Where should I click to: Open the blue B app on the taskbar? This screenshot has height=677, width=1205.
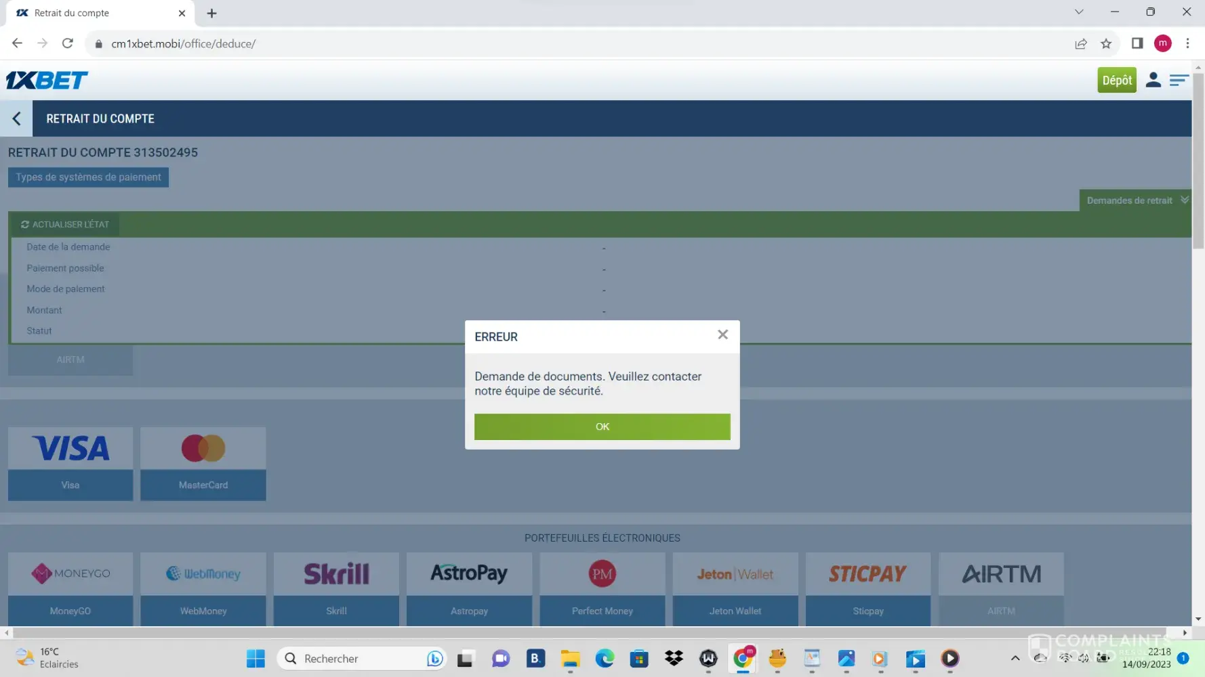coord(535,658)
